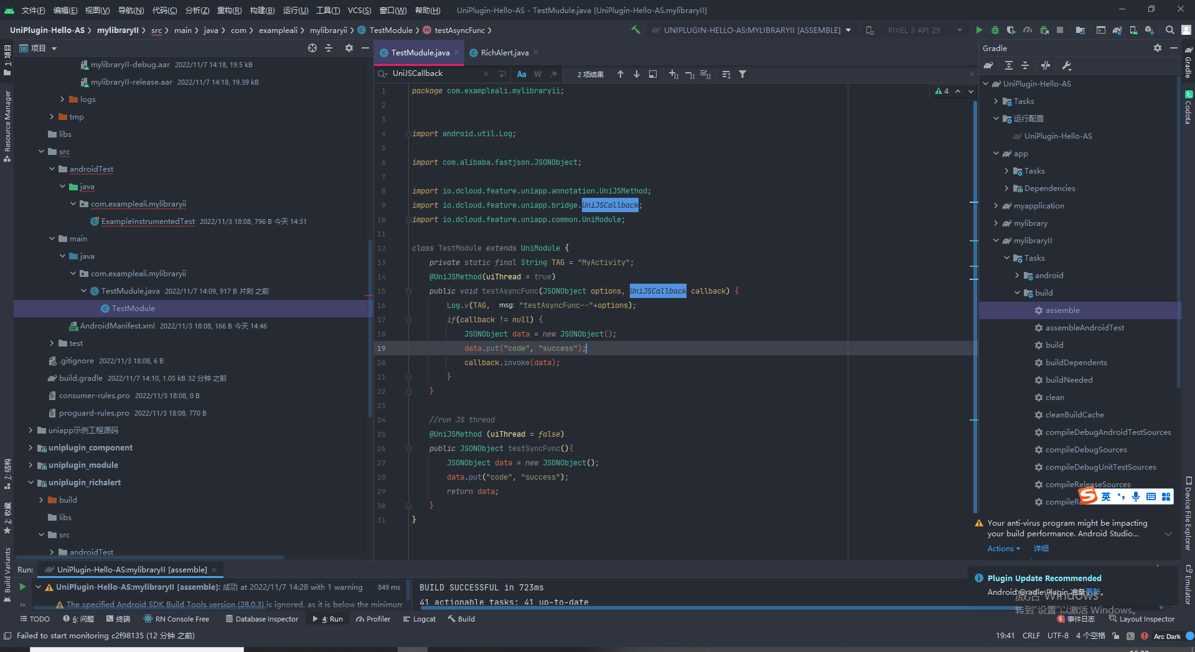Click the find filter funnel icon

tap(743, 74)
